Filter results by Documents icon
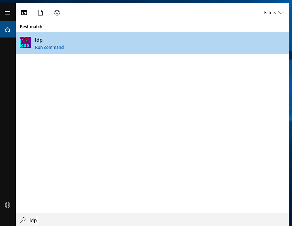 41,13
